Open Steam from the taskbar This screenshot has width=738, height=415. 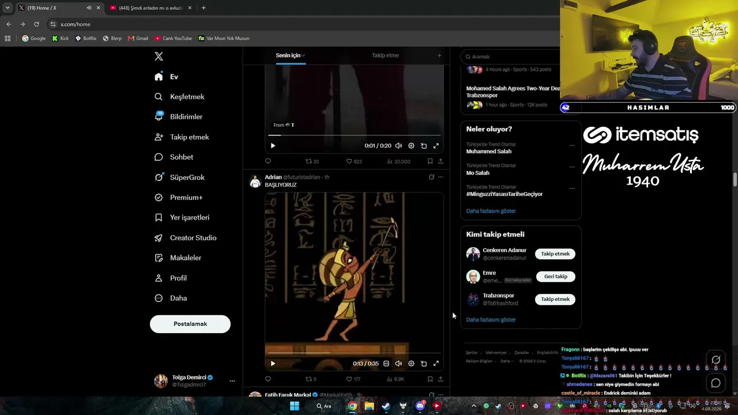pos(386,406)
